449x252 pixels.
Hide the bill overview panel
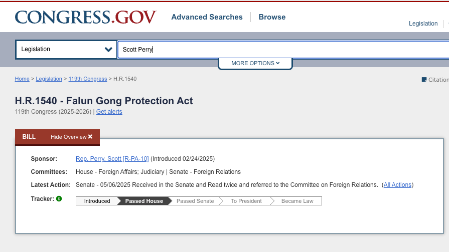(x=72, y=137)
